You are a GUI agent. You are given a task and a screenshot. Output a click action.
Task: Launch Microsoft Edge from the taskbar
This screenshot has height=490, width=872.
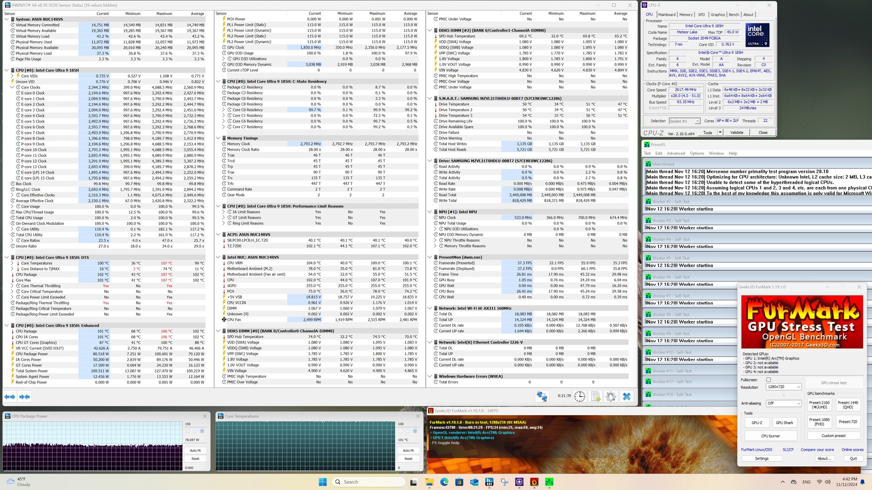click(x=444, y=482)
